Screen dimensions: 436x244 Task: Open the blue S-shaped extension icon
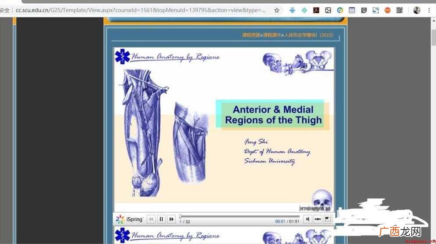pos(376,10)
